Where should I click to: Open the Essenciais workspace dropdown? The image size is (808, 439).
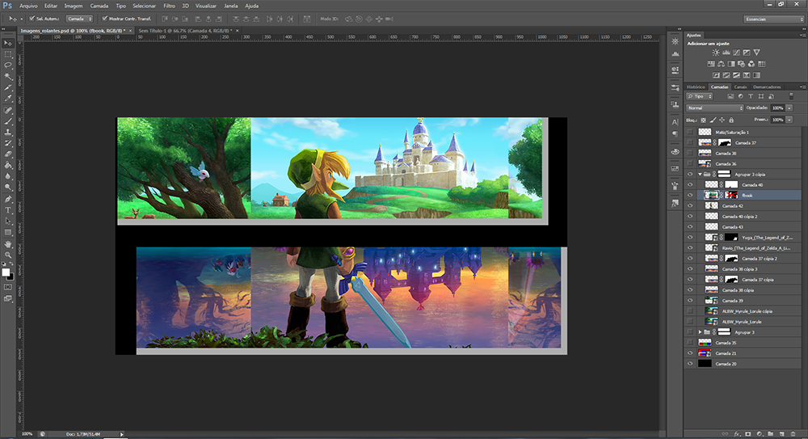(773, 19)
